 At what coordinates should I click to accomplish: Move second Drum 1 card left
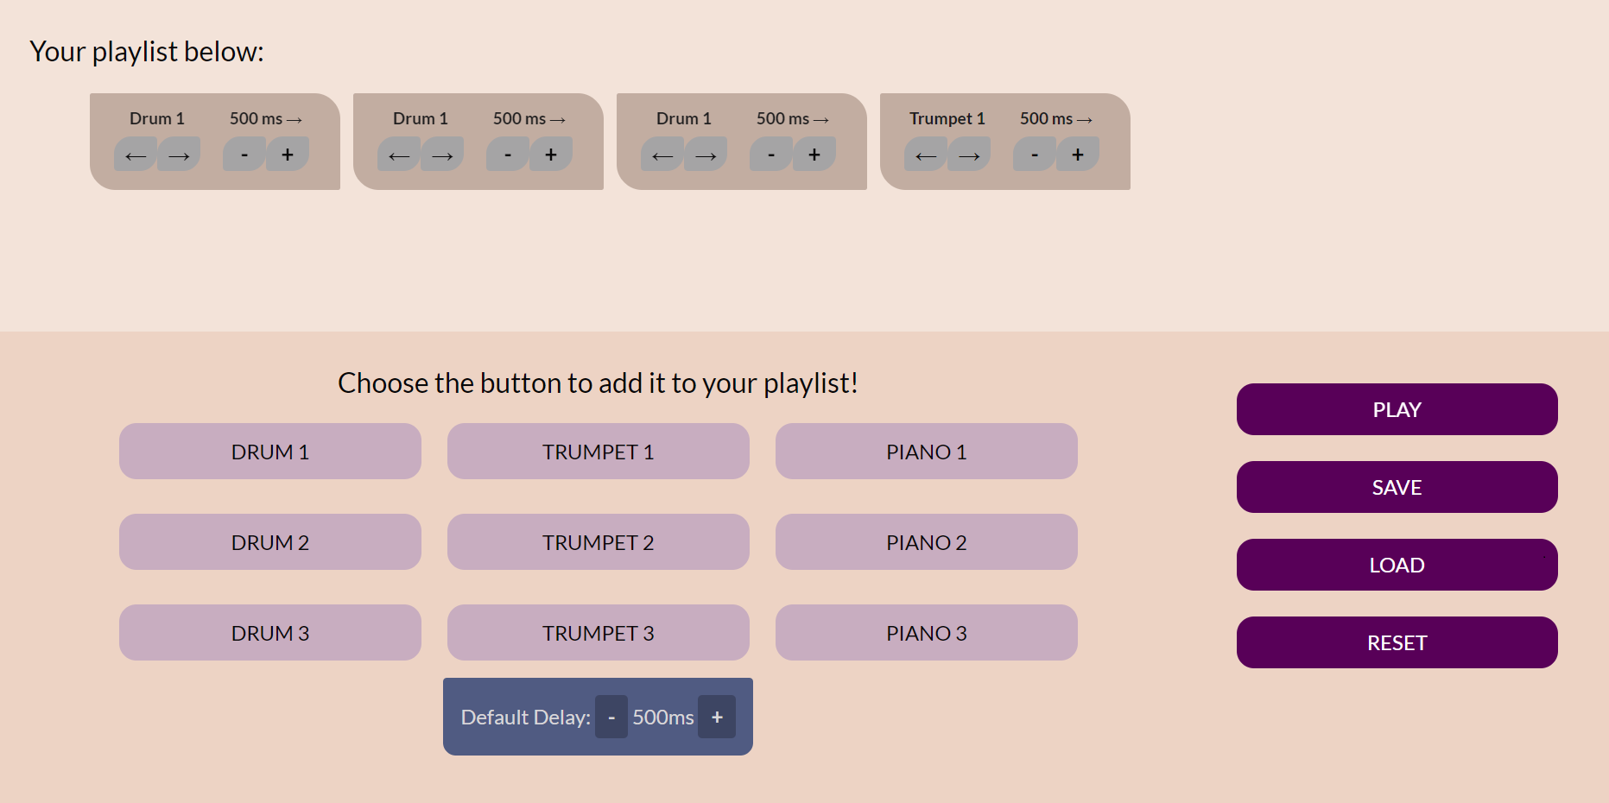pos(399,155)
